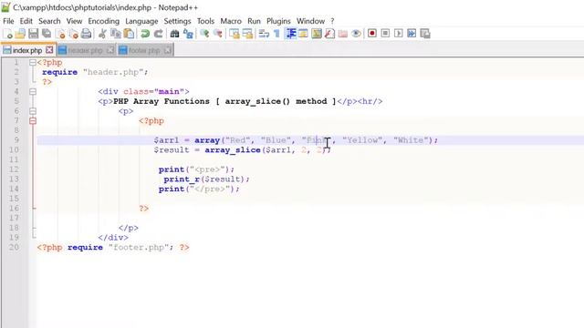Print the document using the printer icon
The width and height of the screenshot is (584, 328).
(x=87, y=34)
